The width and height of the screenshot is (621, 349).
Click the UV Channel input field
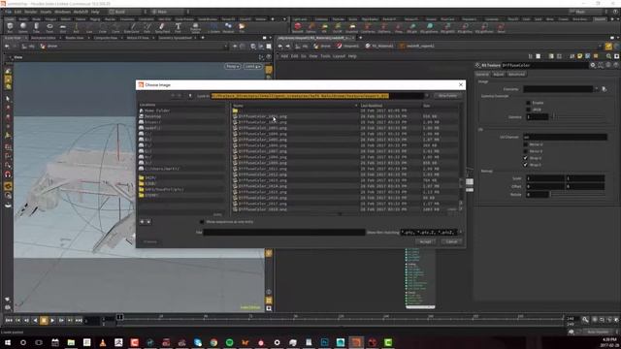point(565,137)
